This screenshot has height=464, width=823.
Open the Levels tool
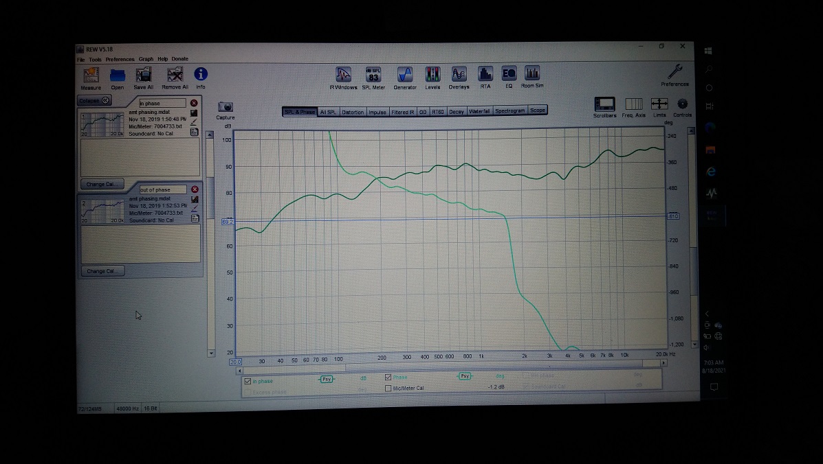[432, 74]
